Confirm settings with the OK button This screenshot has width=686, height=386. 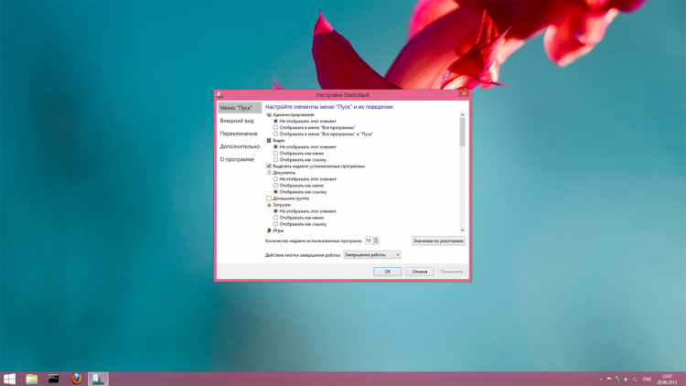pyautogui.click(x=387, y=272)
